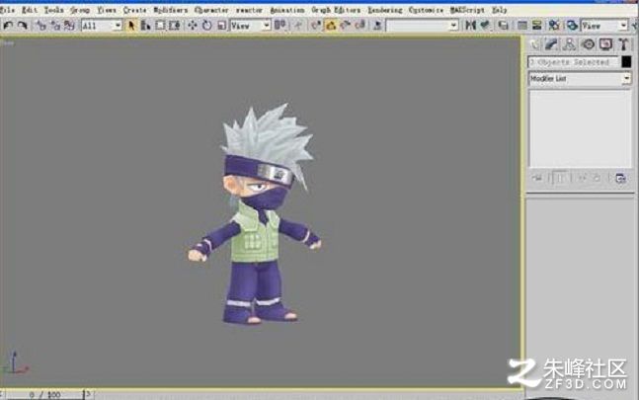Open the Create menu
Screen dimensions: 639x400
tap(134, 10)
